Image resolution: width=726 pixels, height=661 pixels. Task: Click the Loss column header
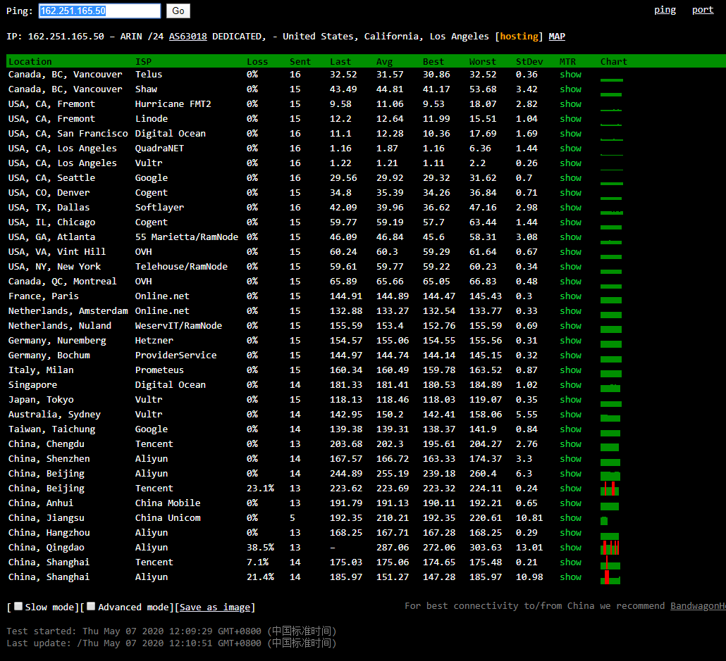(x=257, y=62)
